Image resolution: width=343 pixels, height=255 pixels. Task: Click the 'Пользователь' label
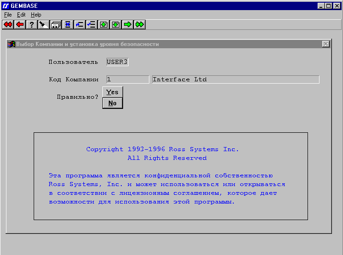73,62
